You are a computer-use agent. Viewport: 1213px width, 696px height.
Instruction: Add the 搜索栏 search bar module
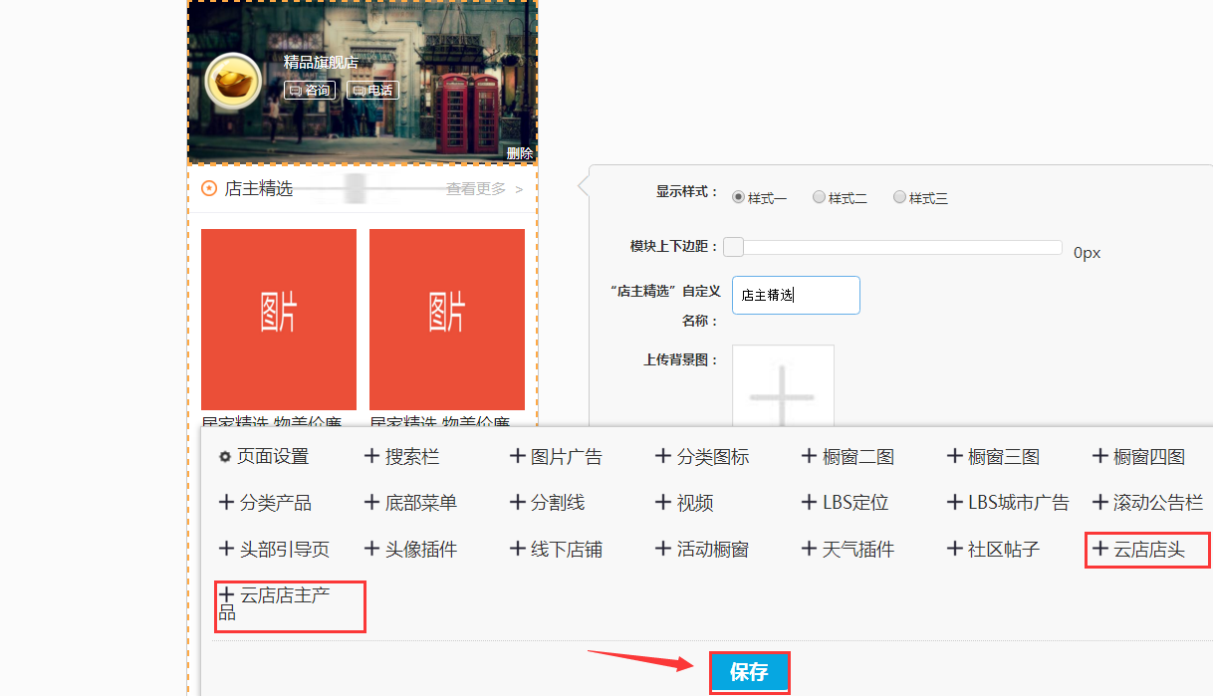point(402,457)
